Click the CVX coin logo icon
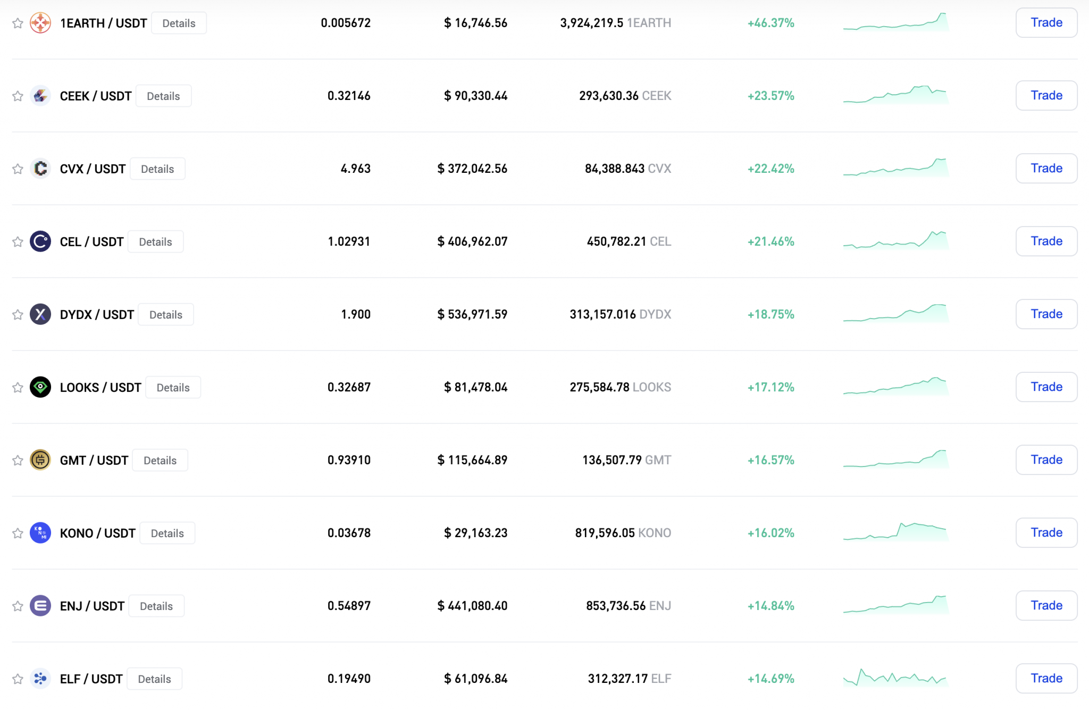Image resolution: width=1089 pixels, height=710 pixels. tap(40, 169)
